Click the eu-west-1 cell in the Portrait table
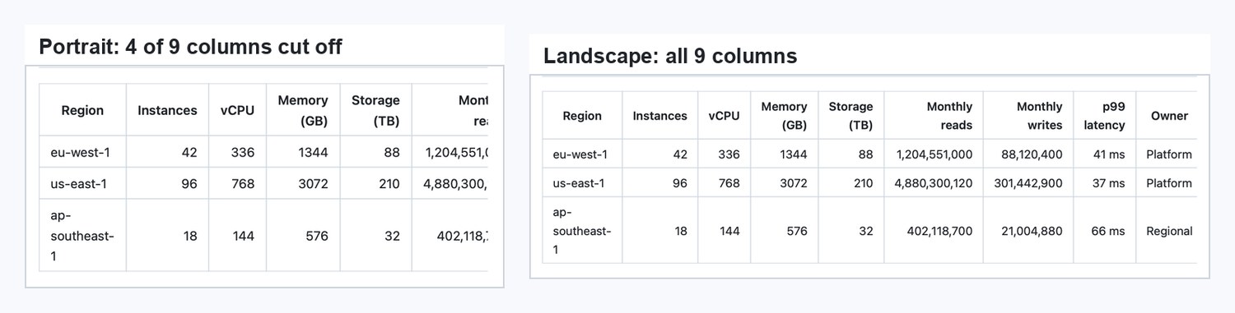 tap(82, 152)
